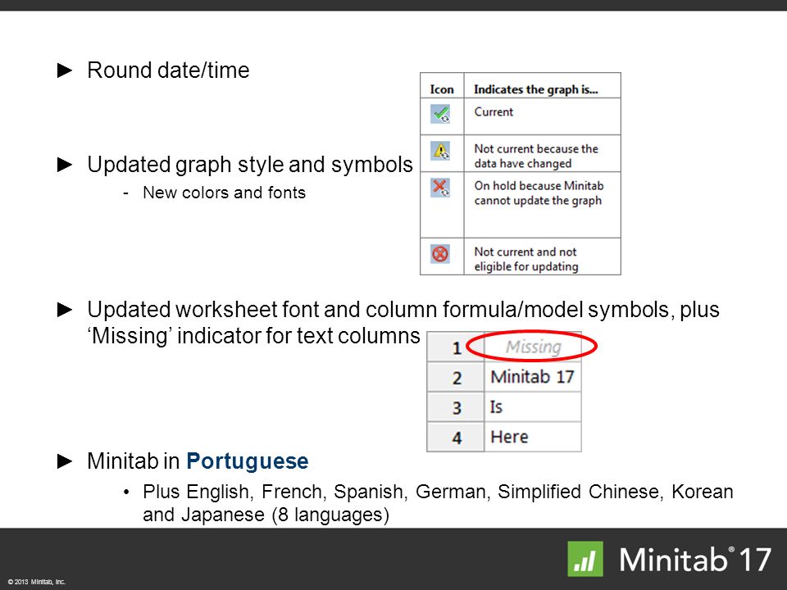Select the 'Is' worksheet cell
Image resolution: width=787 pixels, height=590 pixels.
pos(533,407)
